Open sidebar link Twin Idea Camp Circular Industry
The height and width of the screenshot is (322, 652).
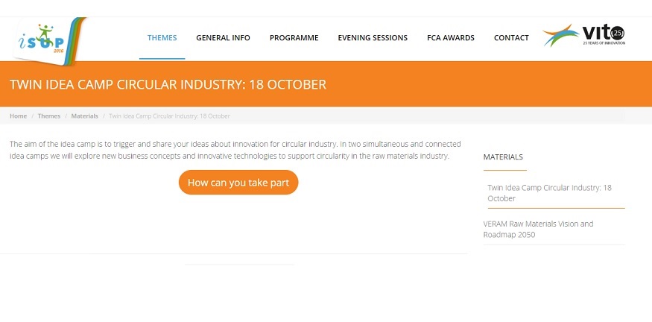(x=550, y=193)
